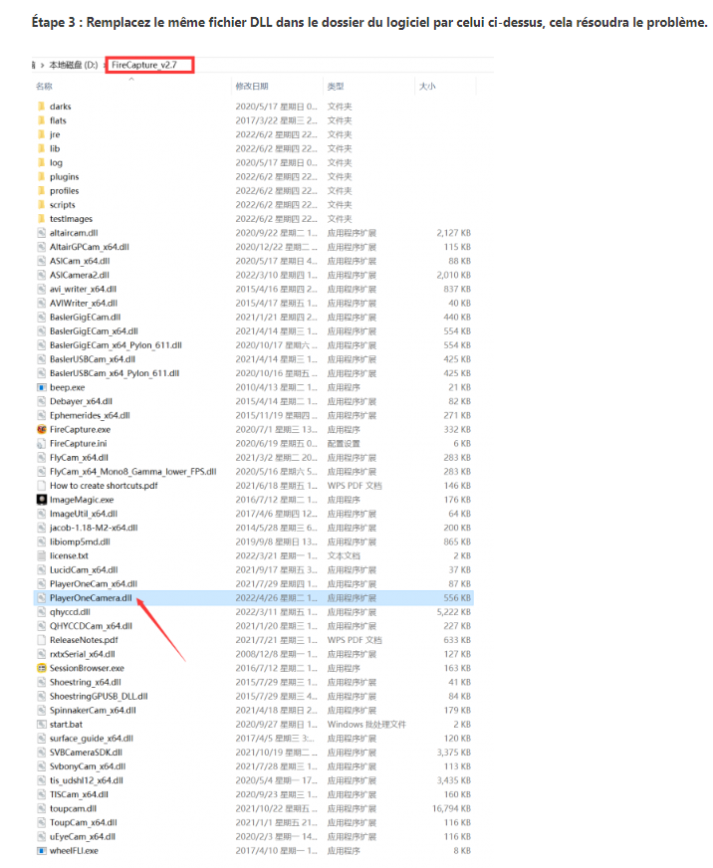
Task: Select the beep.exe file icon
Action: click(x=42, y=387)
